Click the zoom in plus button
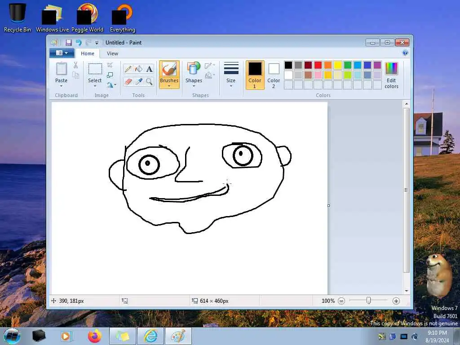Viewport: 460px width, 345px height. point(396,301)
